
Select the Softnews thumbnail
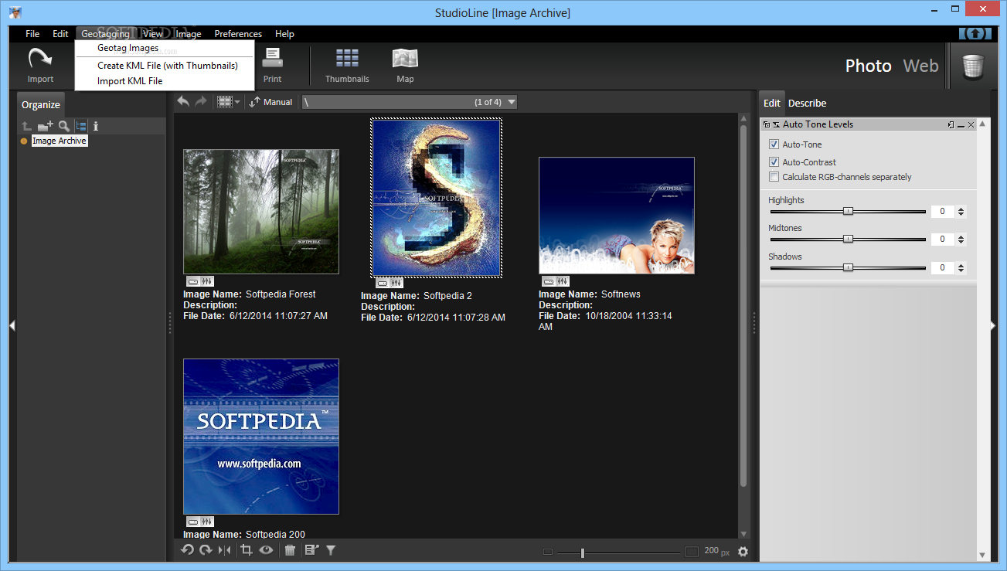(617, 216)
